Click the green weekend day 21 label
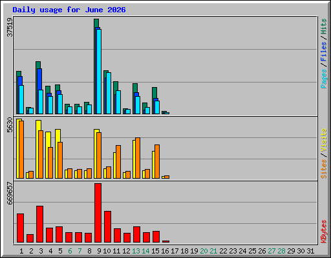This screenshot has width=331, height=258. tap(213, 251)
